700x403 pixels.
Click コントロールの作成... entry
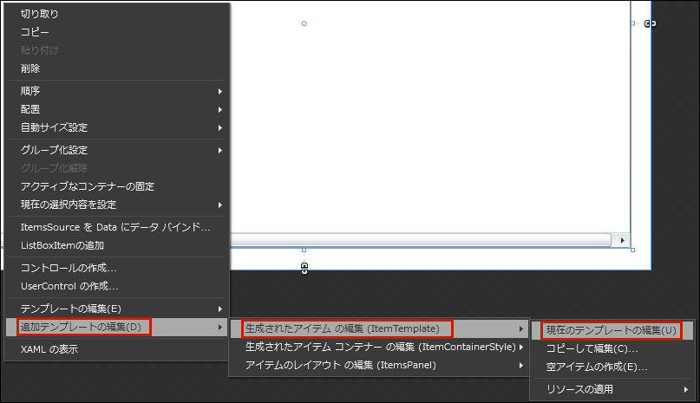[x=117, y=268]
